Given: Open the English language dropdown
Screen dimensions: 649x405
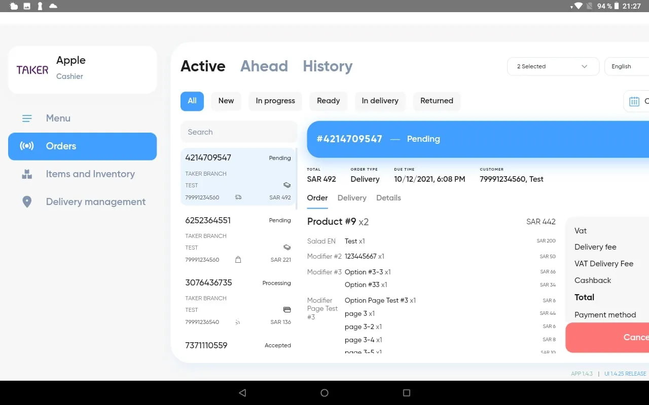Looking at the screenshot, I should pos(627,66).
